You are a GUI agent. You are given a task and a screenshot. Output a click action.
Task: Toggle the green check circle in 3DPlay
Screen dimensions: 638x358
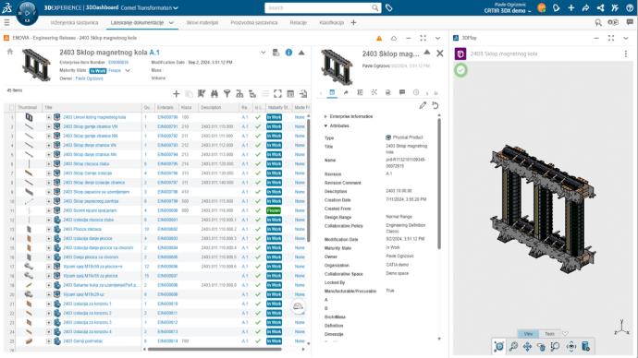pos(460,70)
